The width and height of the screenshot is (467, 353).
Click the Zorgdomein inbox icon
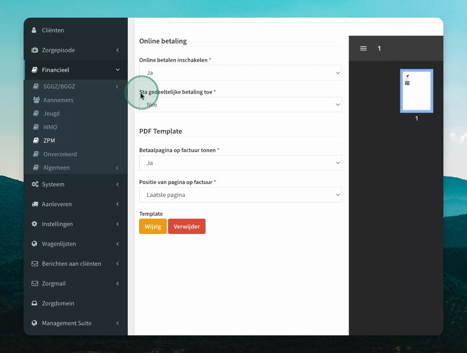(x=34, y=303)
